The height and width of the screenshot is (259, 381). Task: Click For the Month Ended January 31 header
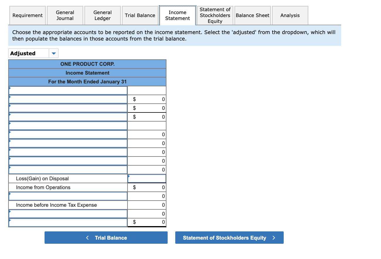click(87, 82)
